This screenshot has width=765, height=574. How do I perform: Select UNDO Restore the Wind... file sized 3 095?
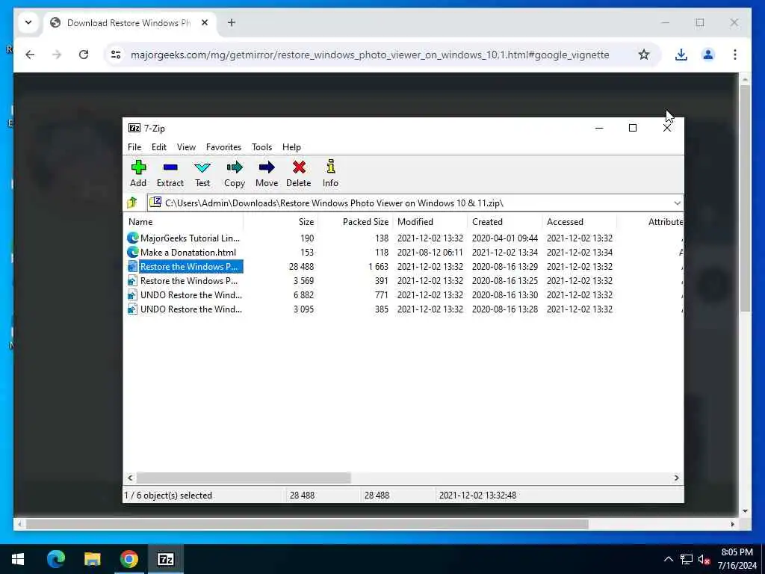point(191,309)
